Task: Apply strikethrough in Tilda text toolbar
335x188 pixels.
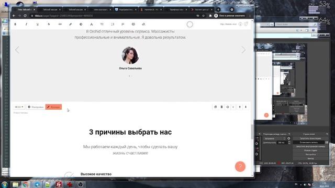Action: pos(49,25)
